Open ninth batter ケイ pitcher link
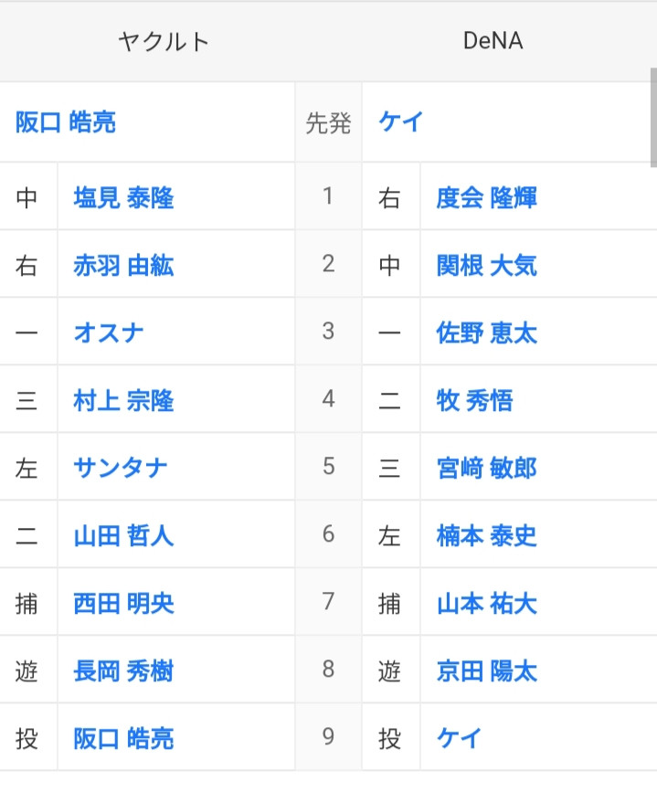Image resolution: width=657 pixels, height=792 pixels. click(460, 738)
